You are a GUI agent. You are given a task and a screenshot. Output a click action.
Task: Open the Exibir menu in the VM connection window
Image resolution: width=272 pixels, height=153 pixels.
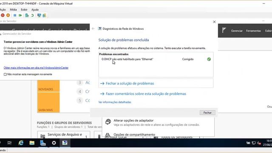(24, 10)
